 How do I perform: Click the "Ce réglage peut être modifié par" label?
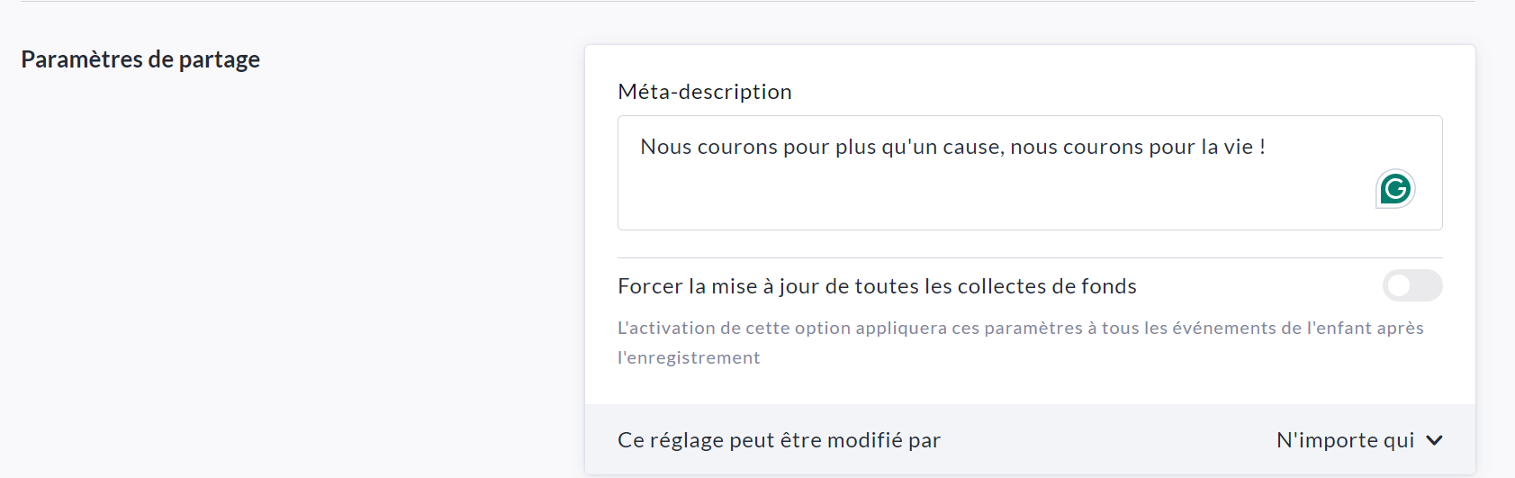tap(779, 440)
